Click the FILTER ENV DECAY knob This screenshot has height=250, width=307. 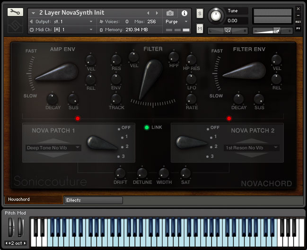coord(238,99)
